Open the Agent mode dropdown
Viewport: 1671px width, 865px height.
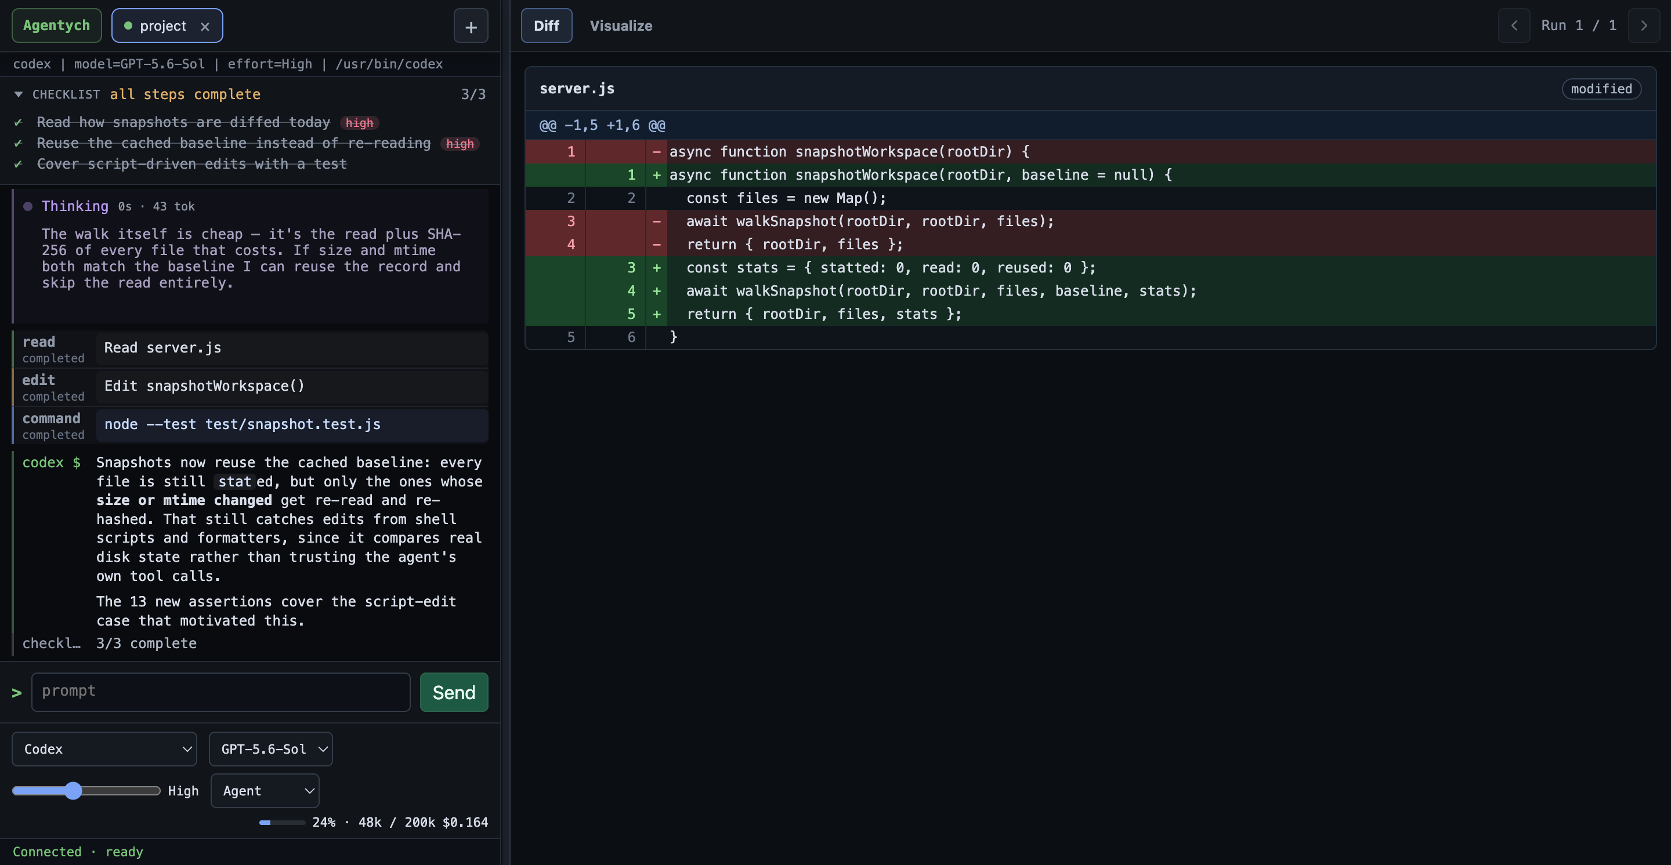point(265,790)
